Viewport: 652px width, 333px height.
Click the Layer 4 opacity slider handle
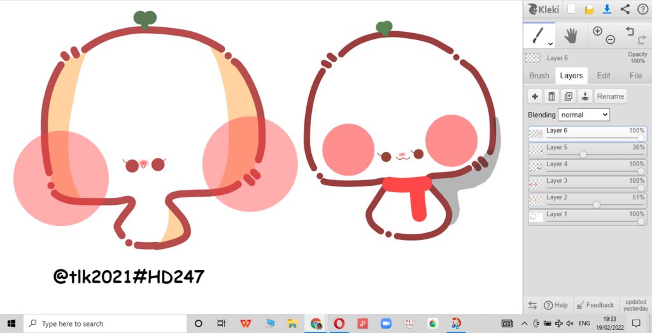click(x=641, y=171)
